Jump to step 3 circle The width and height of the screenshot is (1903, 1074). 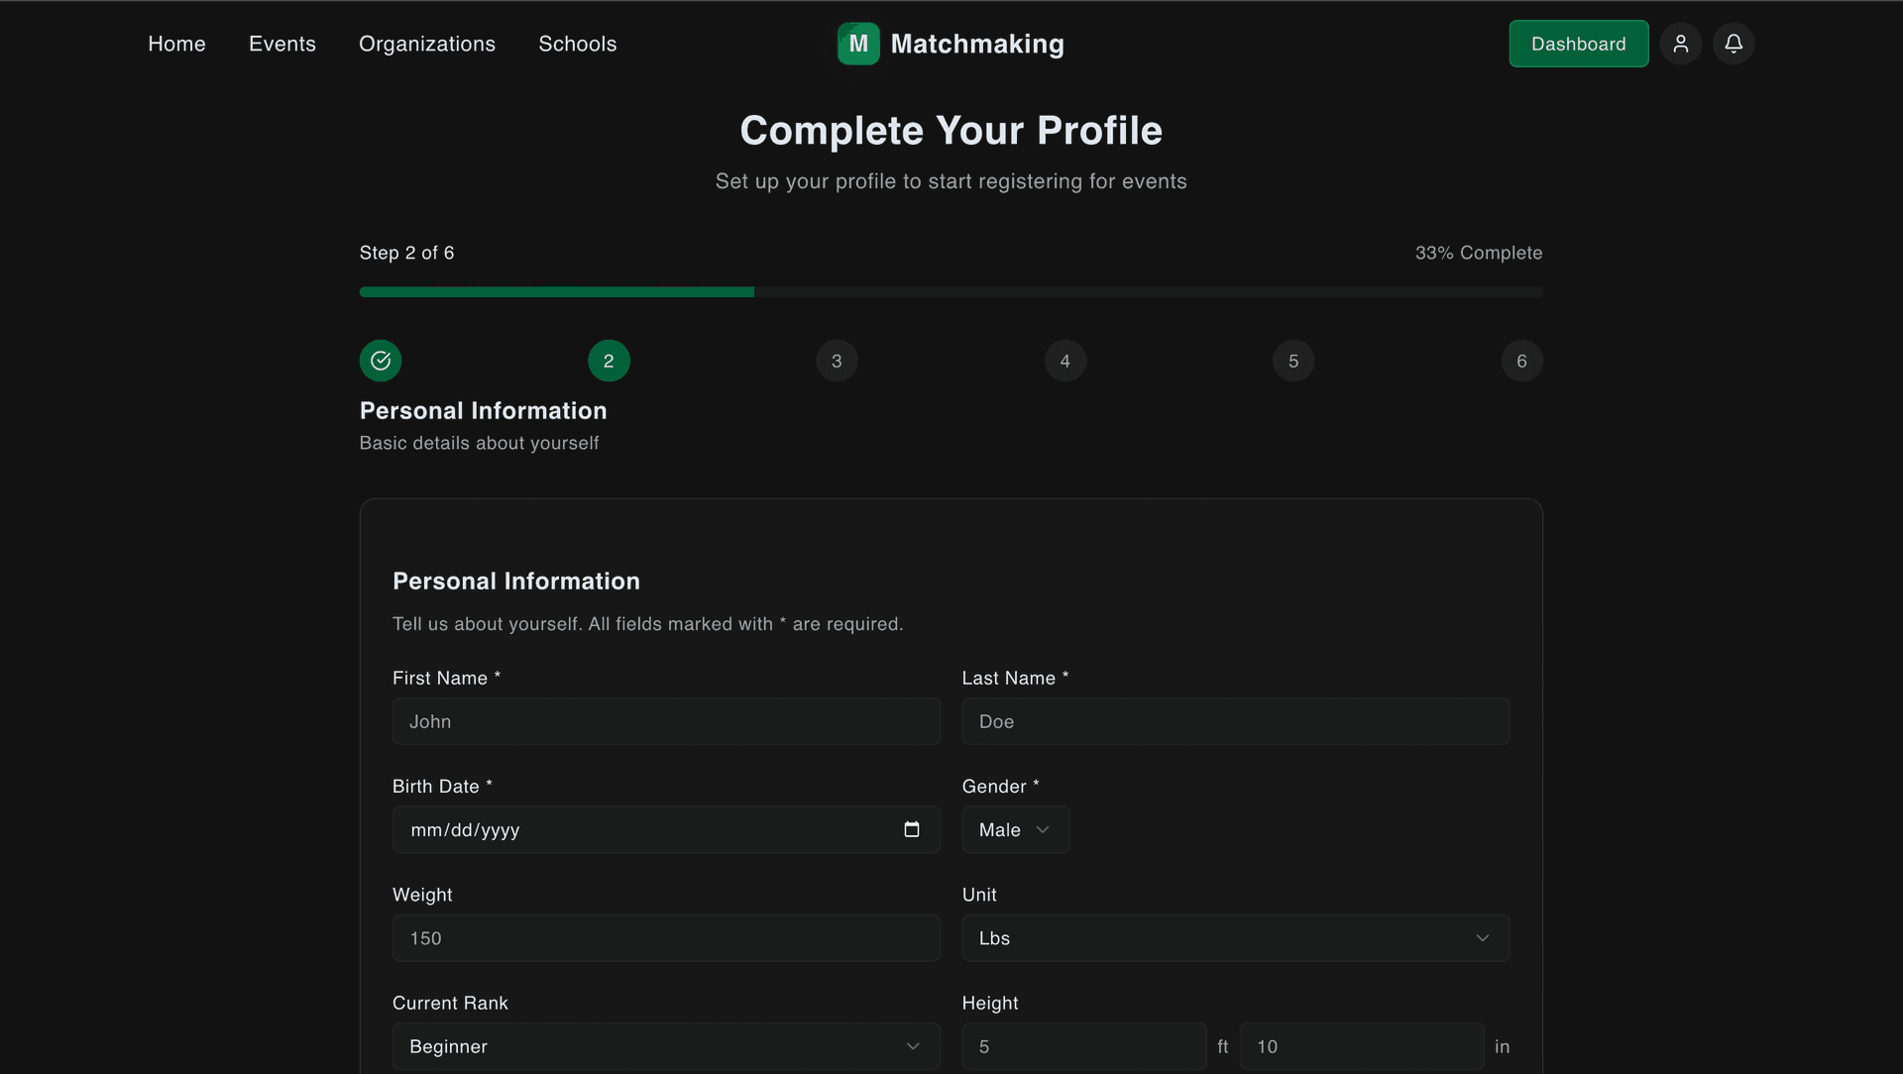(x=837, y=361)
